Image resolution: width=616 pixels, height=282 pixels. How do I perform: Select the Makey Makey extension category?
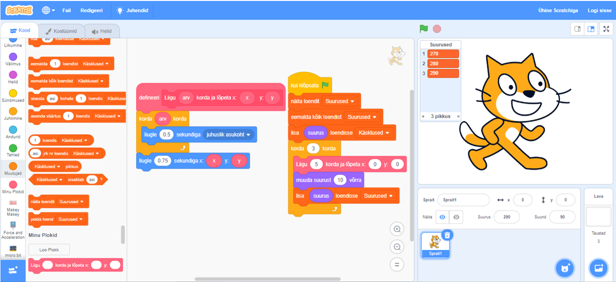point(13,208)
